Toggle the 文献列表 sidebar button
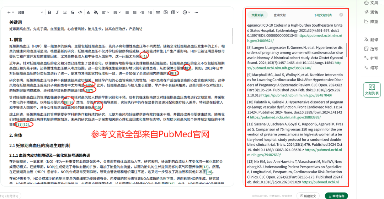The image size is (384, 199). point(372,90)
